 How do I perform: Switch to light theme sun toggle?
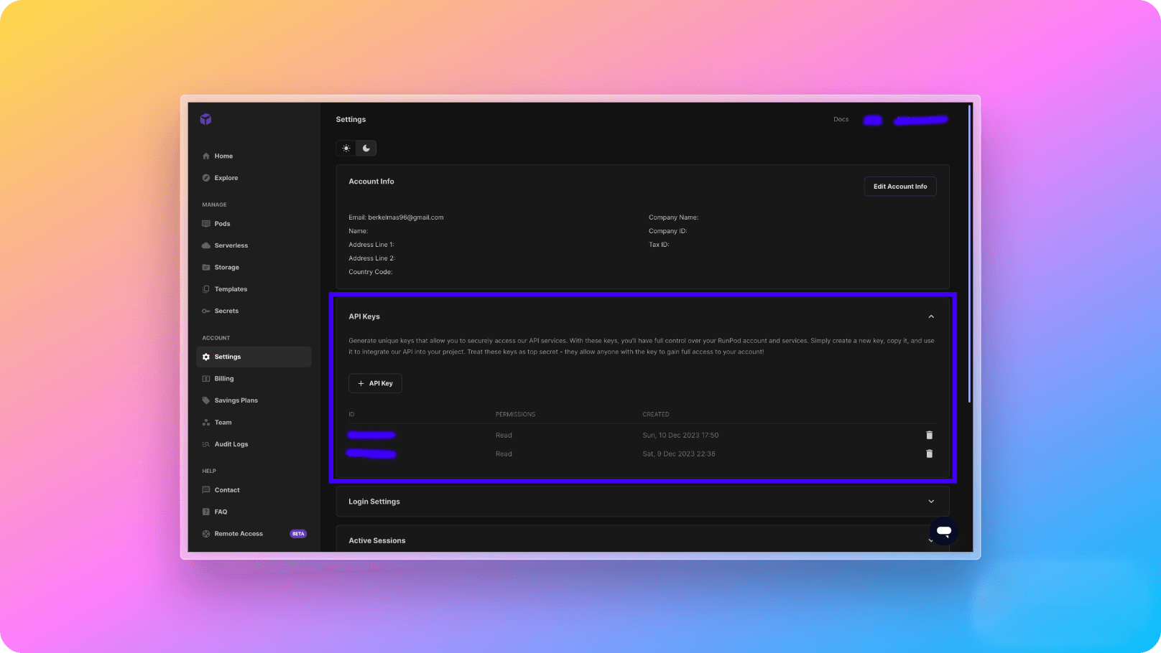click(346, 149)
